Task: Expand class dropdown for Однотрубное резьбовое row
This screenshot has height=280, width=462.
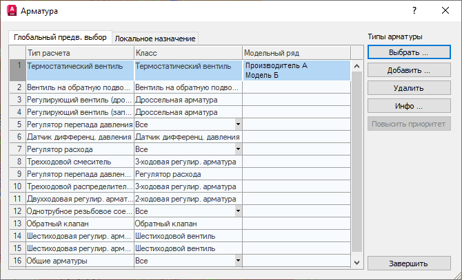Action: (238, 211)
